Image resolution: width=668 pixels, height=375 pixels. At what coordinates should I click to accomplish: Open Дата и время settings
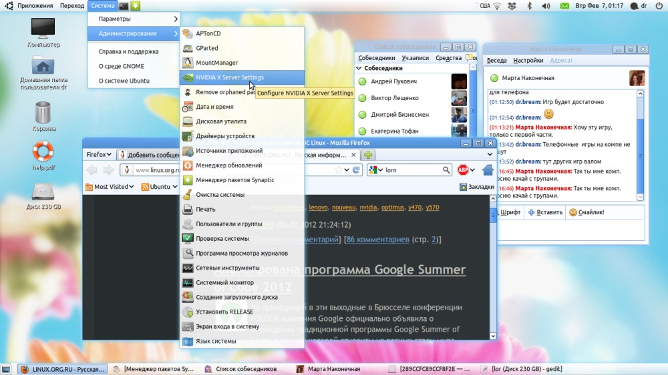click(x=242, y=107)
